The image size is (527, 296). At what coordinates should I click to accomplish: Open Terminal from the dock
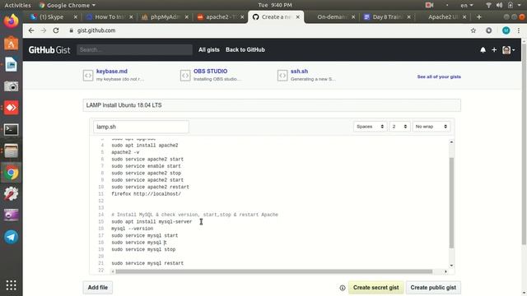point(11,130)
